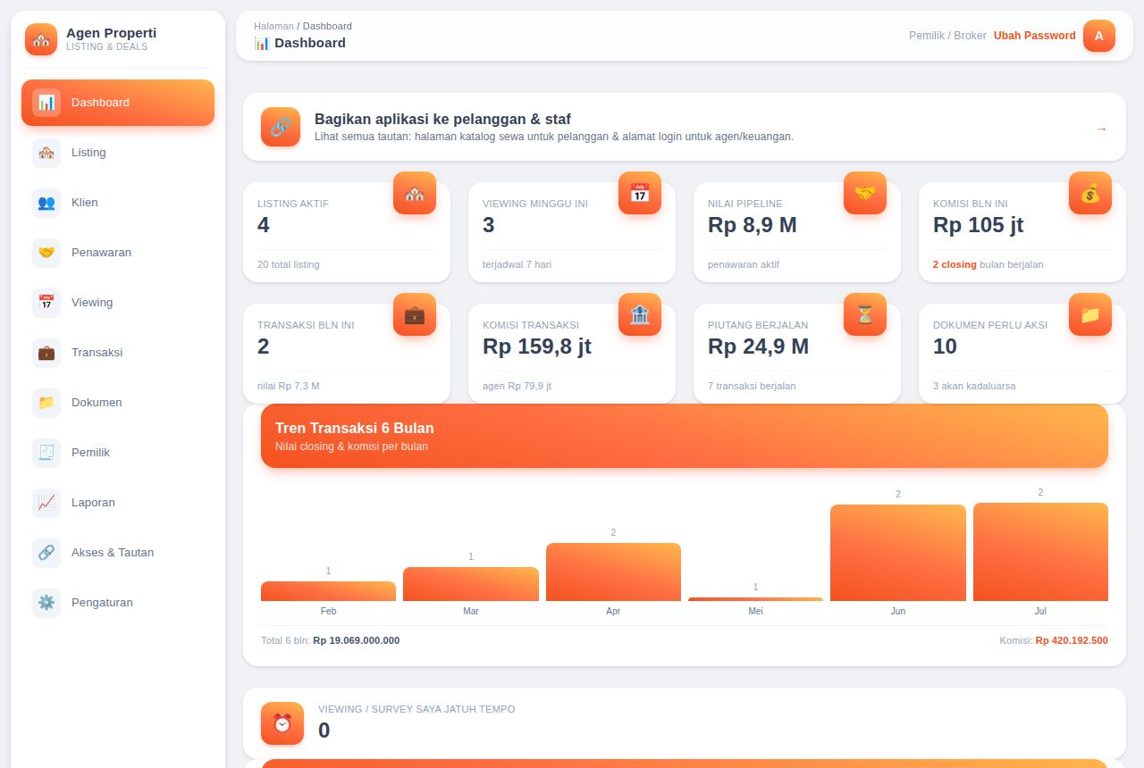Viewport: 1144px width, 768px height.
Task: Select Akses & Tautan in sidebar
Action: [118, 553]
